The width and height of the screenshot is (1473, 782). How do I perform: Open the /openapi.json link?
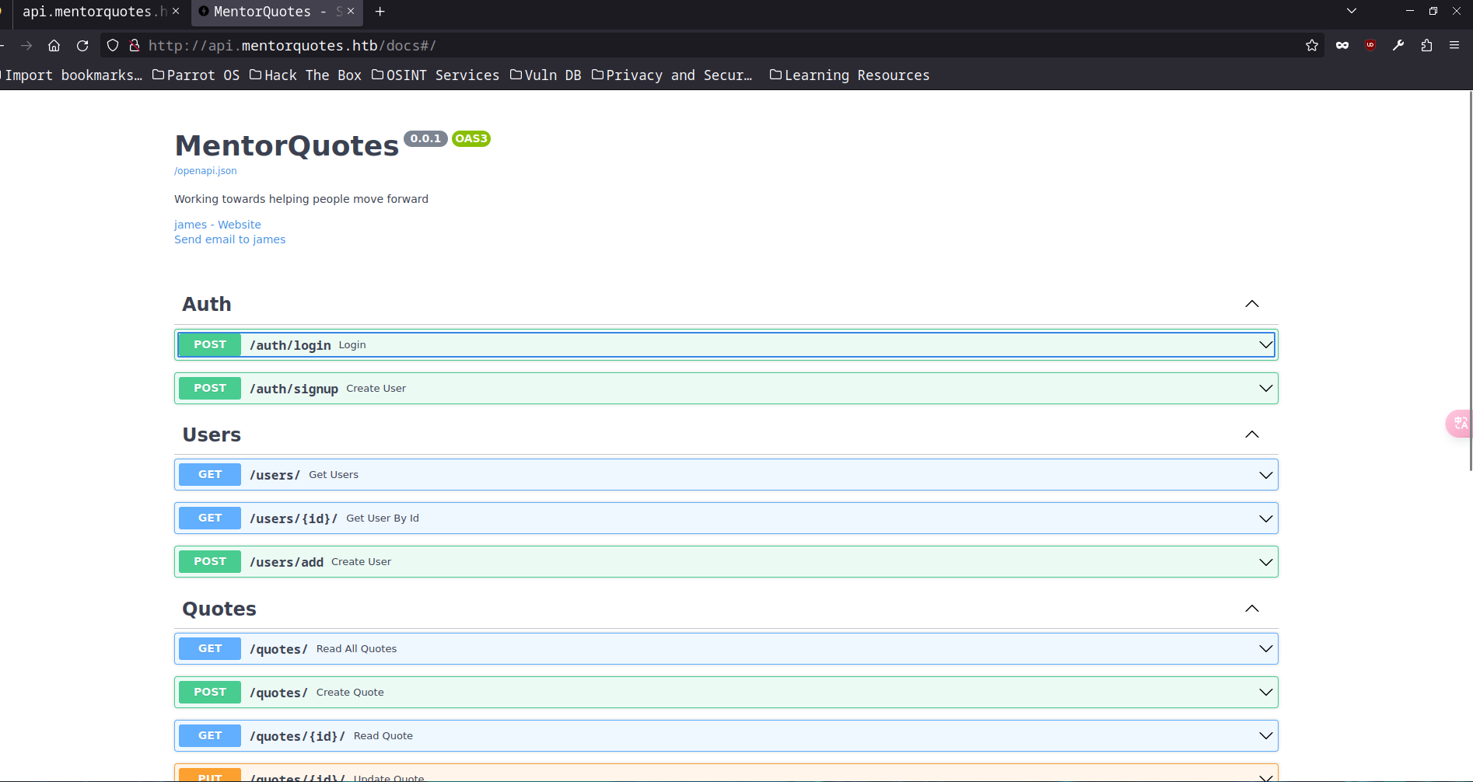pos(205,171)
